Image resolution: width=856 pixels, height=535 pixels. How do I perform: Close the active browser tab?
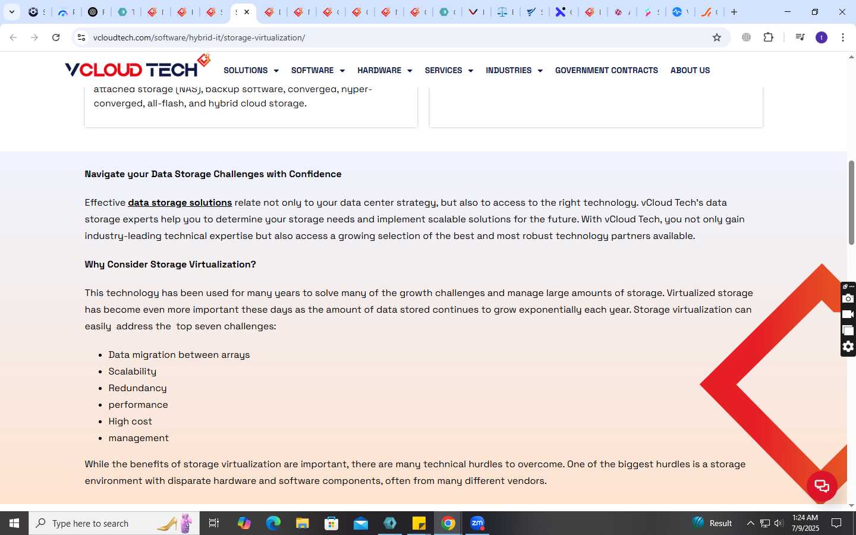(x=247, y=12)
